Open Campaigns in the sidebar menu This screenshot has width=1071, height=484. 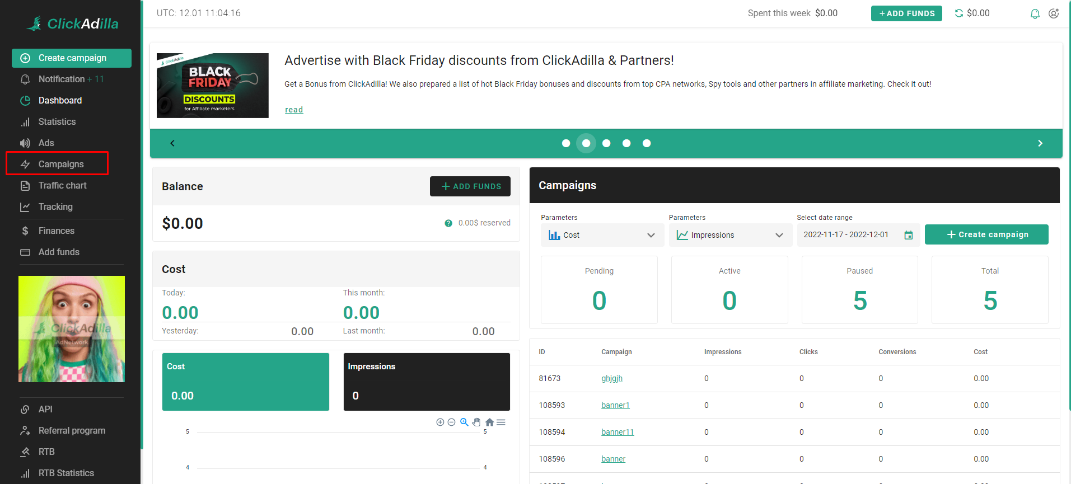tap(60, 164)
